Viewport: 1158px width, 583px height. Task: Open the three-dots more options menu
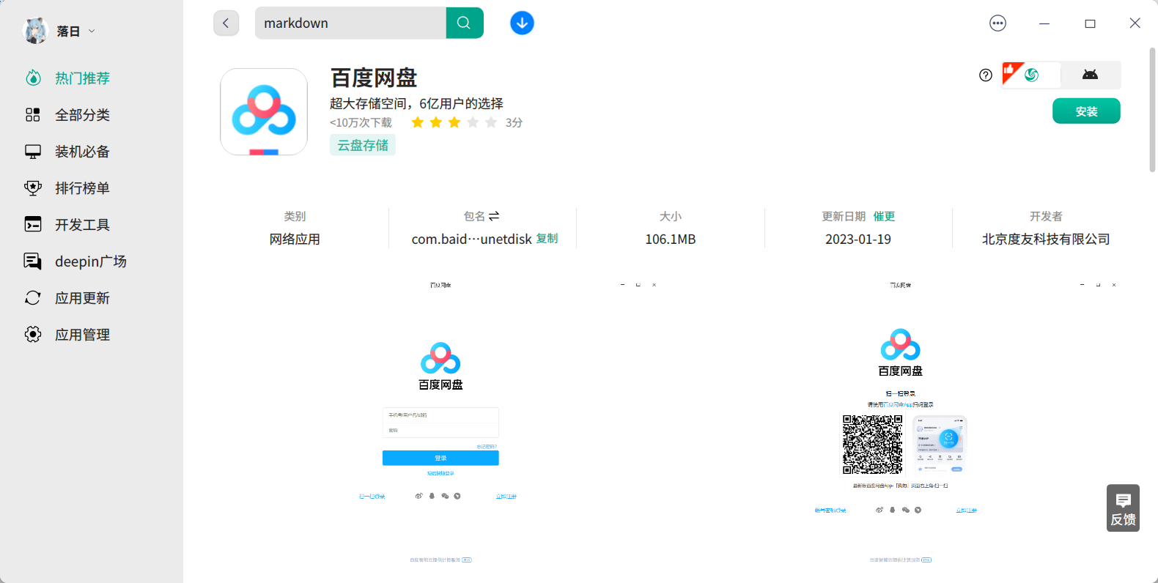pyautogui.click(x=997, y=23)
